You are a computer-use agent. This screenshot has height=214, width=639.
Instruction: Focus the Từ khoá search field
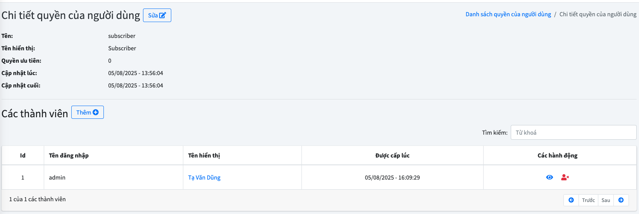[x=573, y=132]
